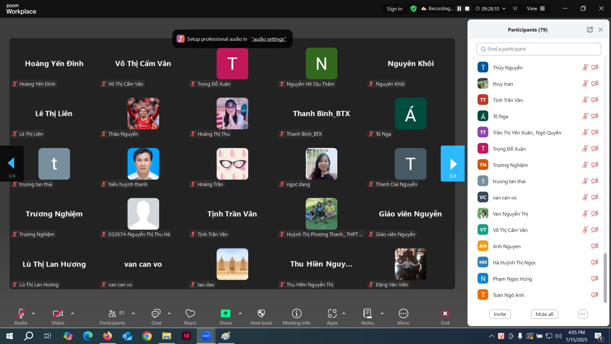Click Hoàng Thị Thu video tile
The image size is (611, 344).
232,114
